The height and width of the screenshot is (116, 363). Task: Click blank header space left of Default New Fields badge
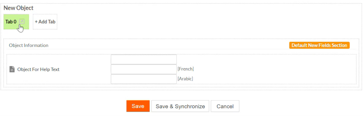click(167, 45)
